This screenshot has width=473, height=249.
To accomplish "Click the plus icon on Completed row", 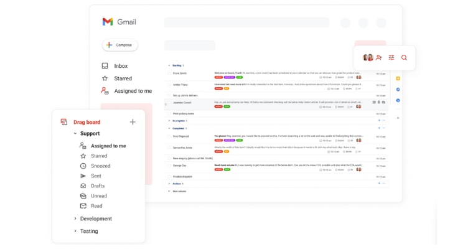I will tap(379, 128).
